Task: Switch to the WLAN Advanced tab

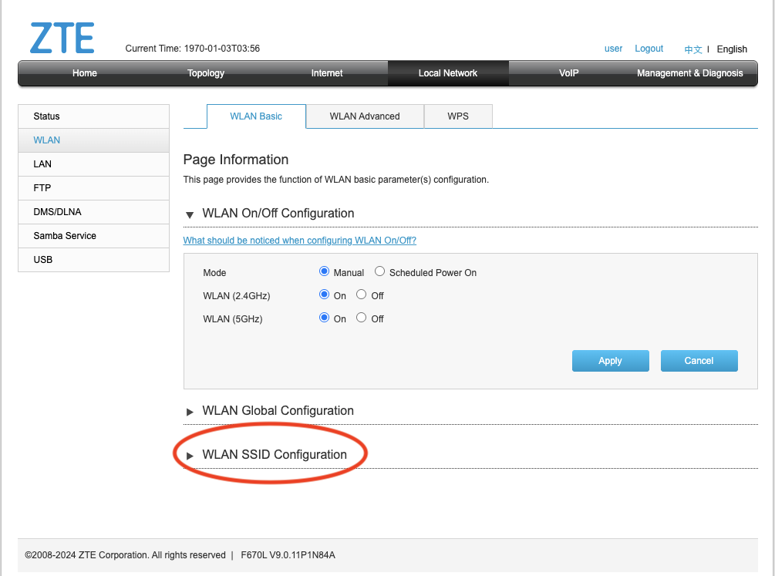Action: (x=364, y=116)
